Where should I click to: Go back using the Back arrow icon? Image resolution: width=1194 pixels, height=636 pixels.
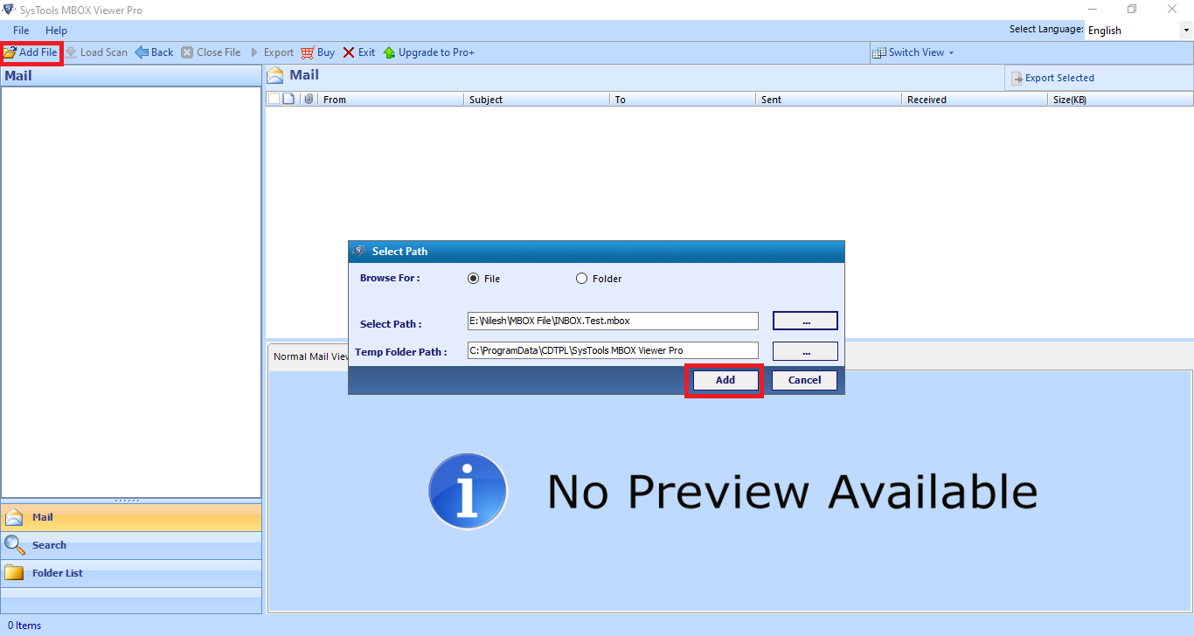[x=142, y=52]
